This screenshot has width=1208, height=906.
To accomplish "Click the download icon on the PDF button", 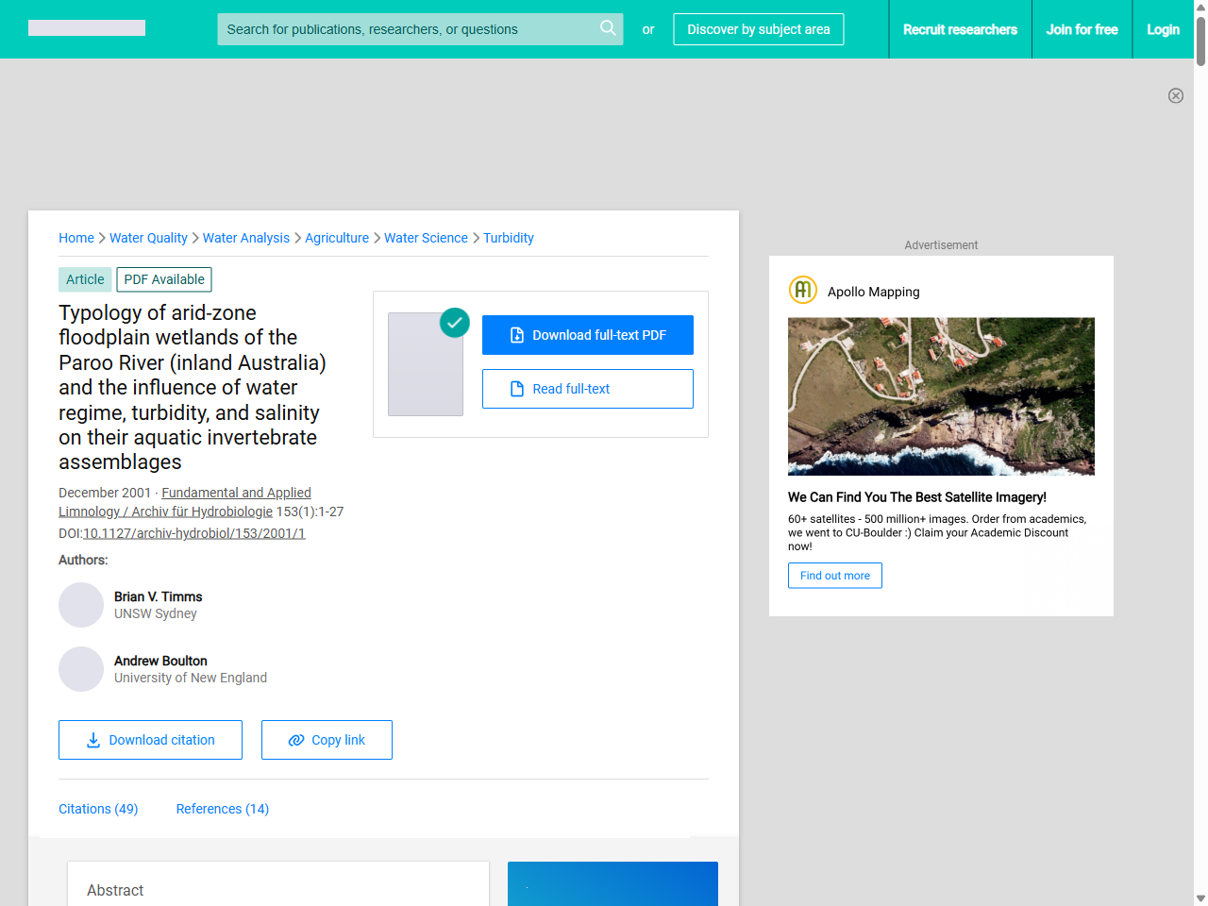I will point(516,334).
